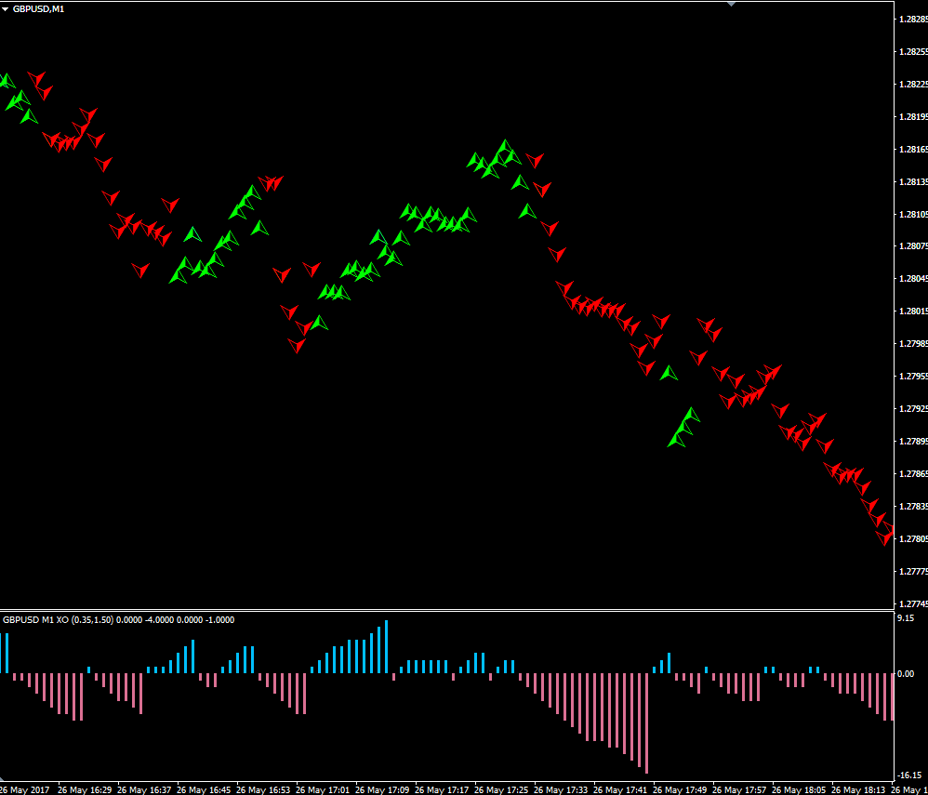Screen dimensions: 928x795
Task: Click the 26 May 17:09 time label
Action: click(383, 790)
